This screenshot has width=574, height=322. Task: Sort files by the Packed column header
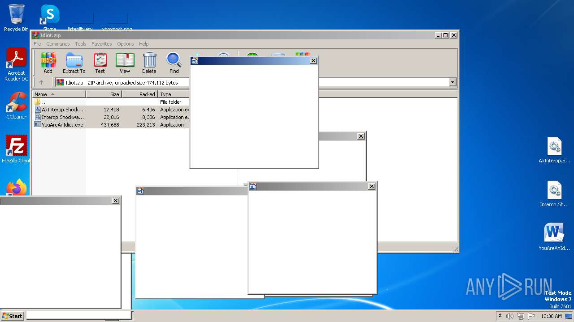pyautogui.click(x=139, y=94)
